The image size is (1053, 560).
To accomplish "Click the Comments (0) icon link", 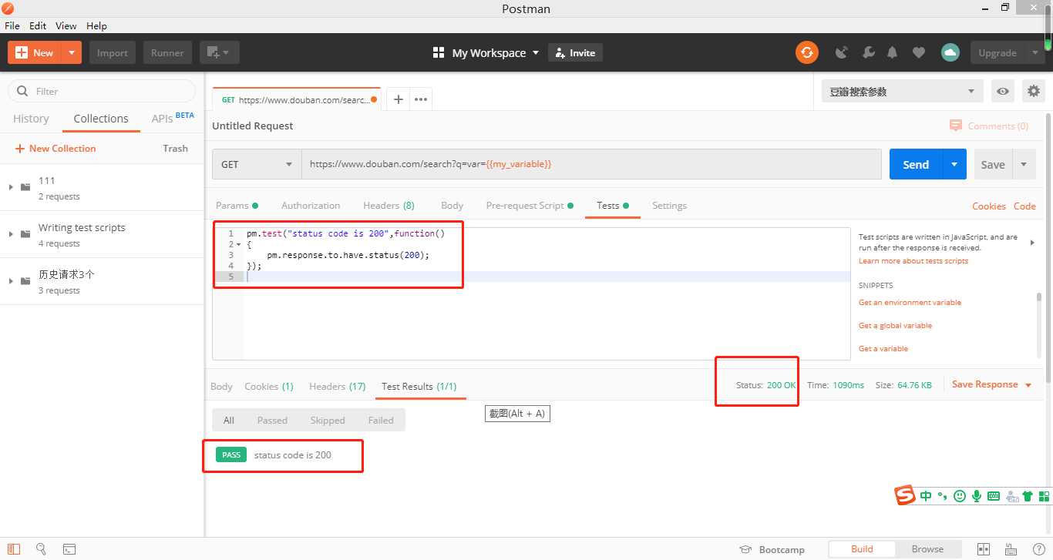I will tap(989, 126).
